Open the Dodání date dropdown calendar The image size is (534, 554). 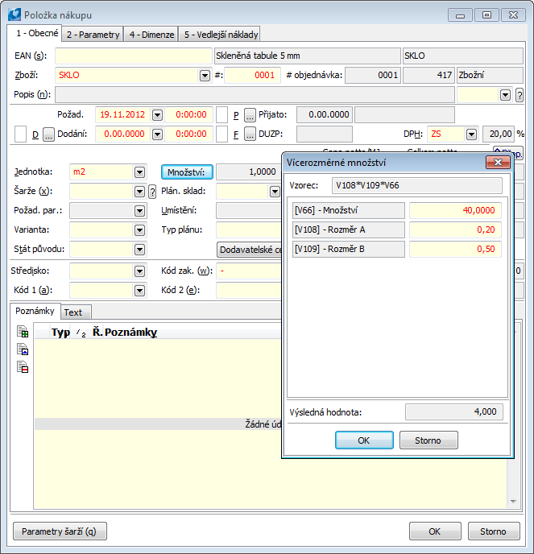click(157, 134)
